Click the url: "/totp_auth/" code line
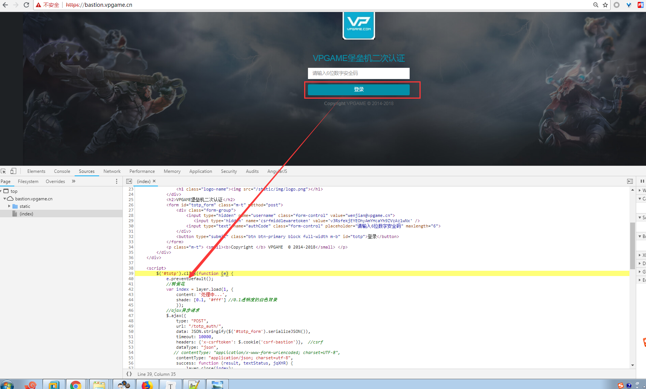This screenshot has width=646, height=389. [x=200, y=326]
